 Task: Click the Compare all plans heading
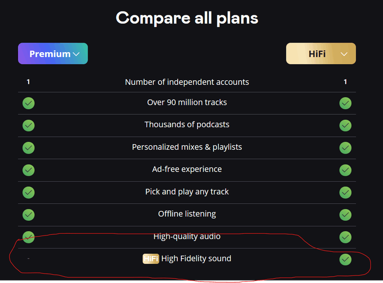point(187,18)
